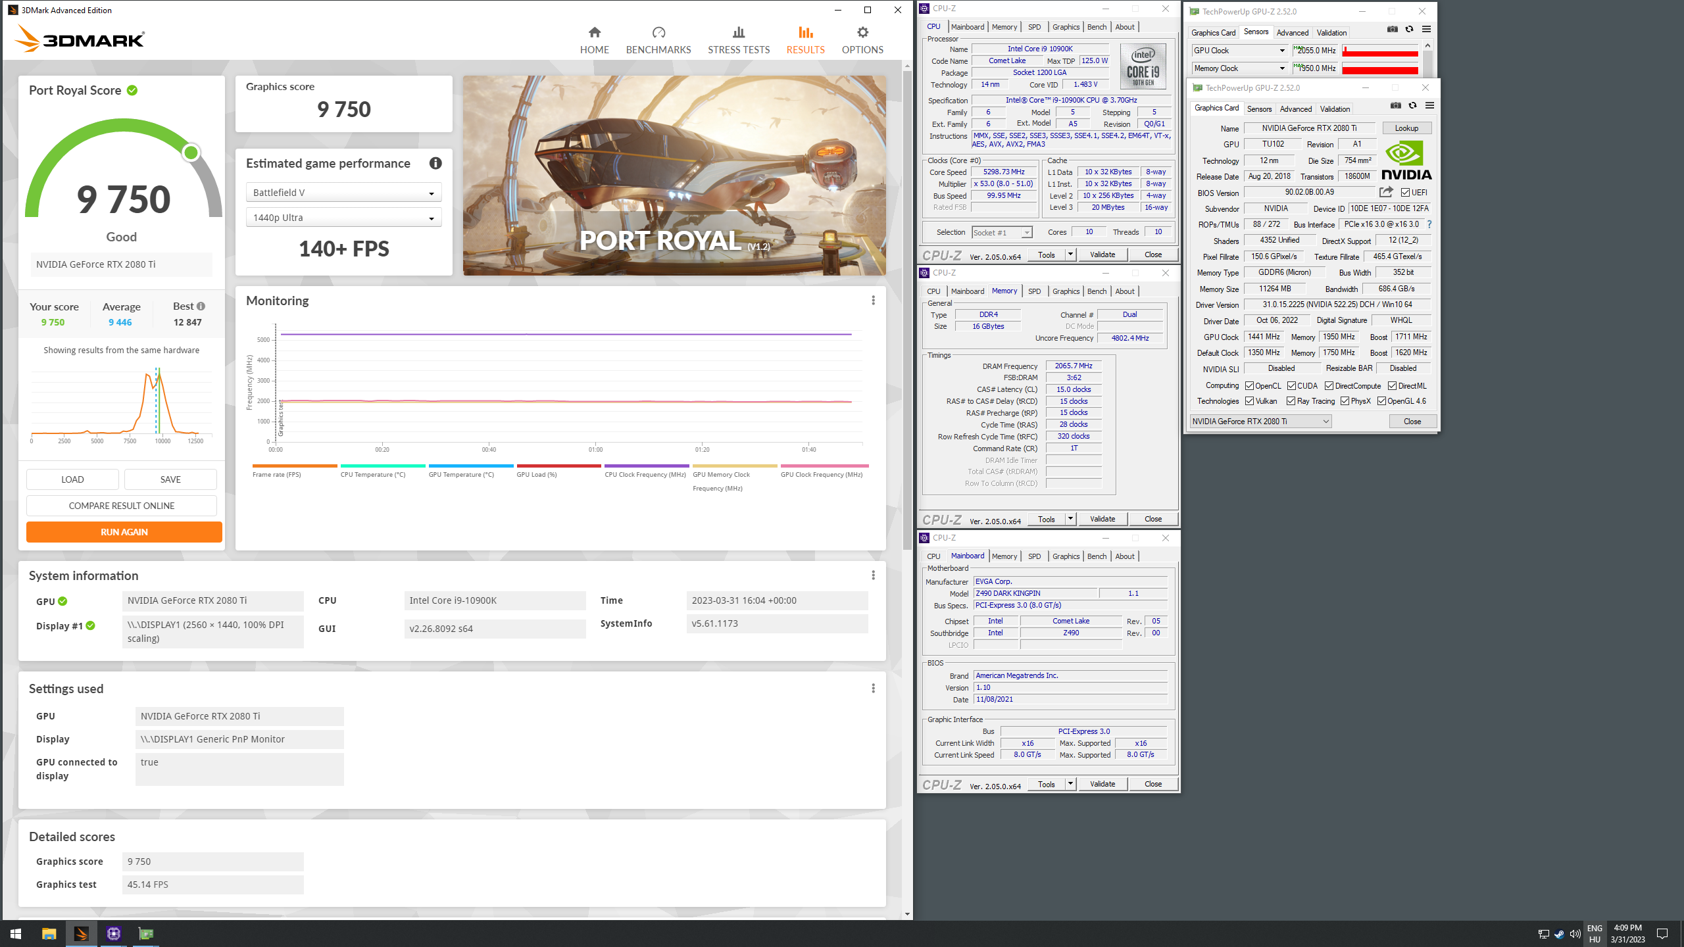
Task: Click Port Royal score gauge indicator
Action: point(191,153)
